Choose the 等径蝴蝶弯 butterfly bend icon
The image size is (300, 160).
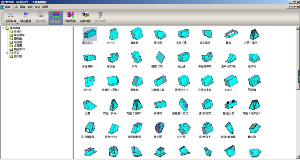pyautogui.click(x=207, y=57)
